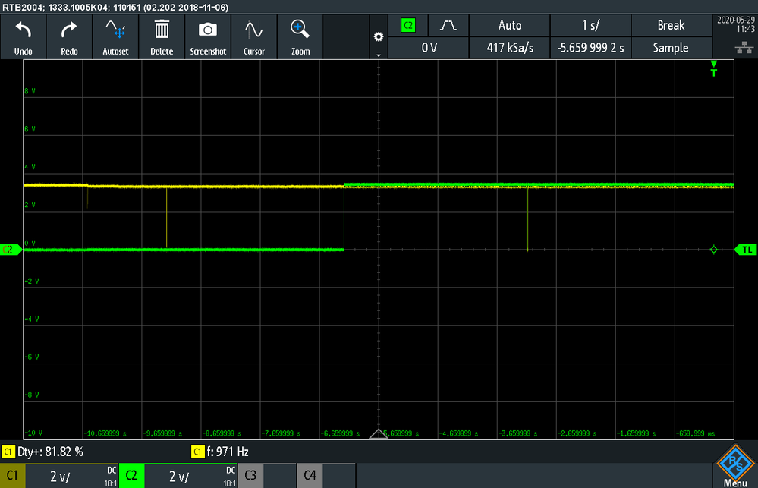Viewport: 758px width, 488px height.
Task: Select the C2 ground level marker
Action: click(11, 250)
